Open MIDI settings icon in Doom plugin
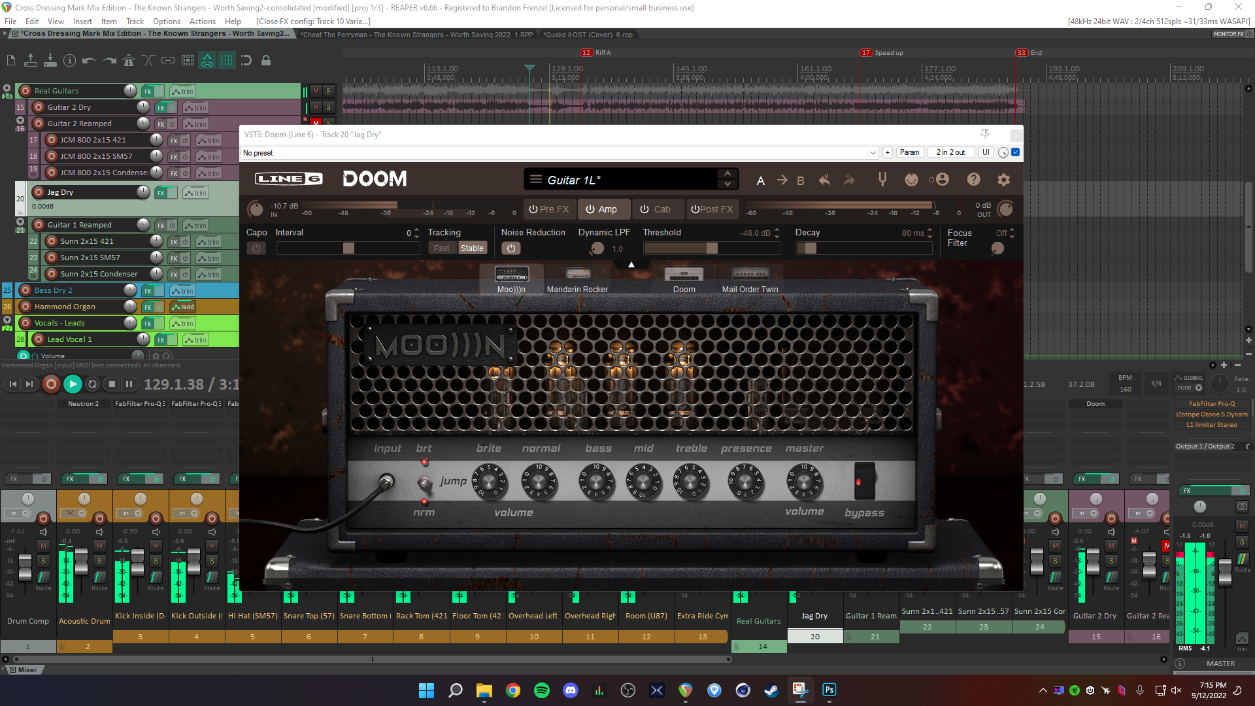This screenshot has height=706, width=1255. (x=911, y=180)
